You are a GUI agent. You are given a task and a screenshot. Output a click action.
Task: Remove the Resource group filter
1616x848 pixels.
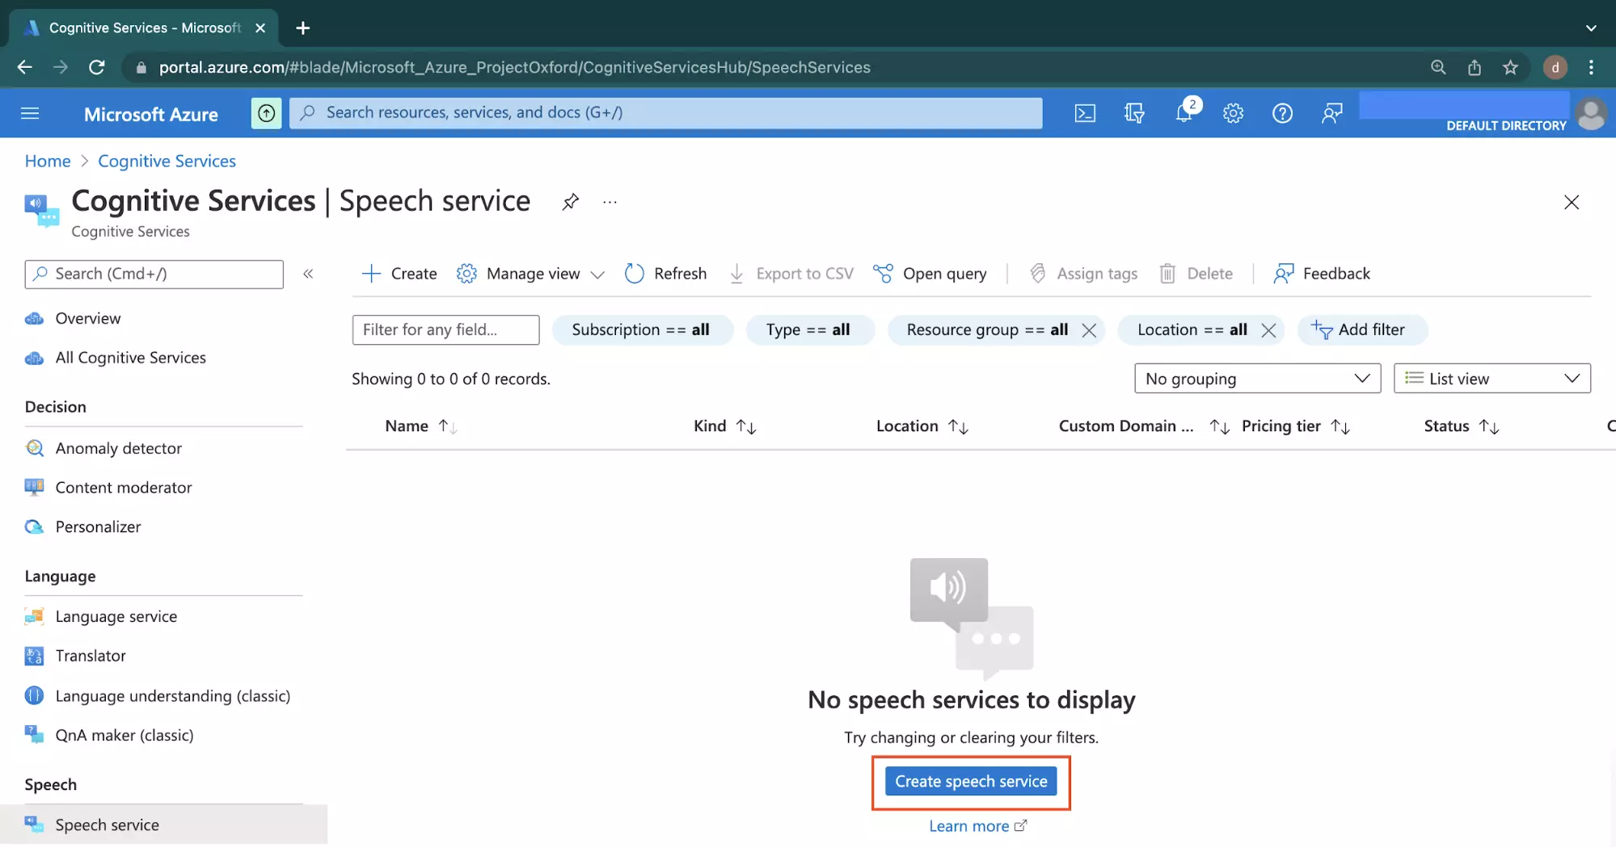pyautogui.click(x=1089, y=330)
